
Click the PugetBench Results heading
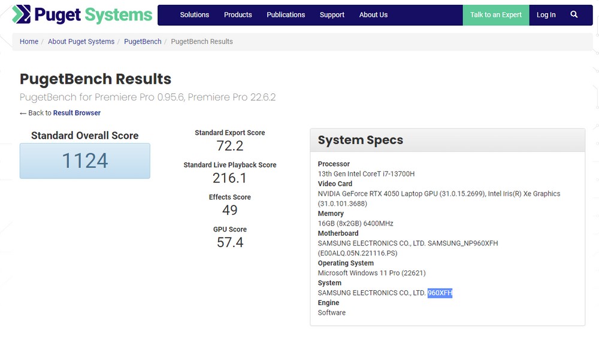pos(95,79)
